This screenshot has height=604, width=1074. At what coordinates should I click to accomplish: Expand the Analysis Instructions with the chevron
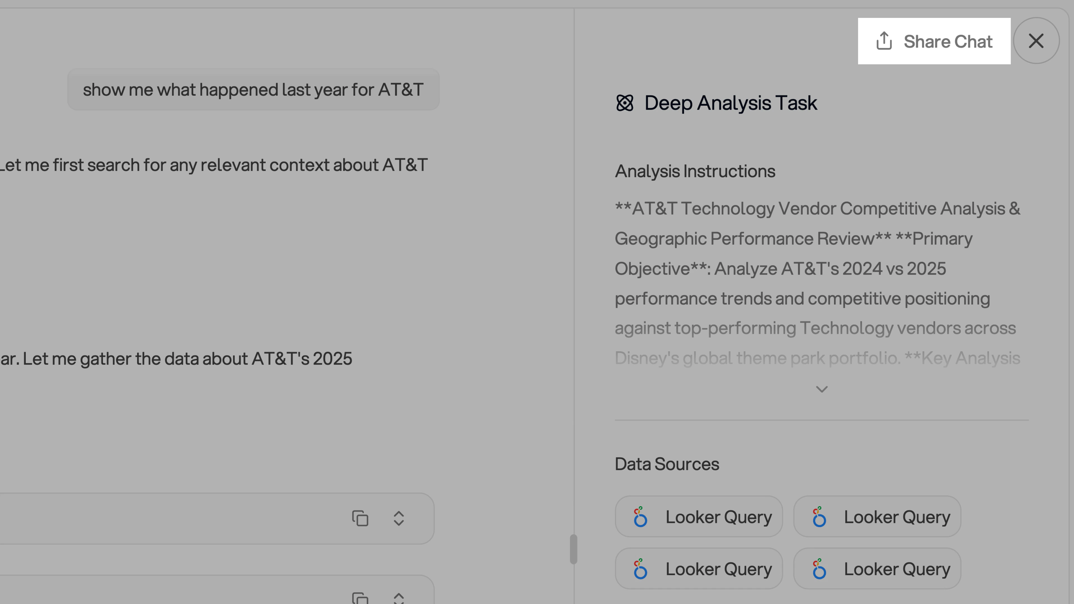coord(821,389)
